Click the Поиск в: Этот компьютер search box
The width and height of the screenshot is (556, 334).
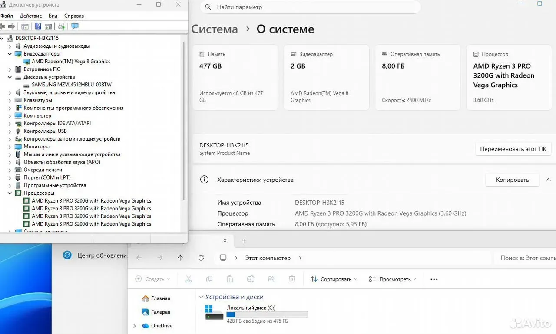tap(525, 258)
